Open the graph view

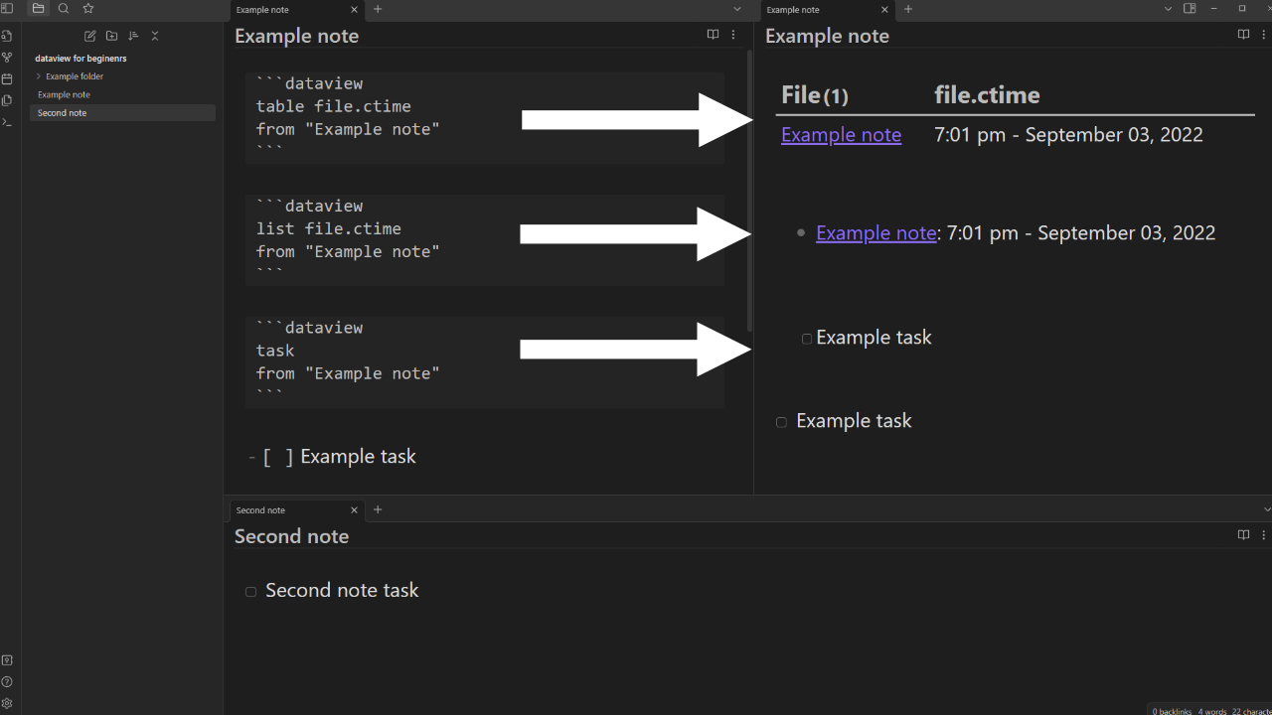(7, 57)
